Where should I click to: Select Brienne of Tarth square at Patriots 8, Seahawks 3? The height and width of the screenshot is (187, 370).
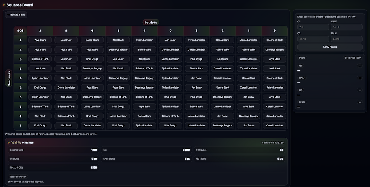66,106
